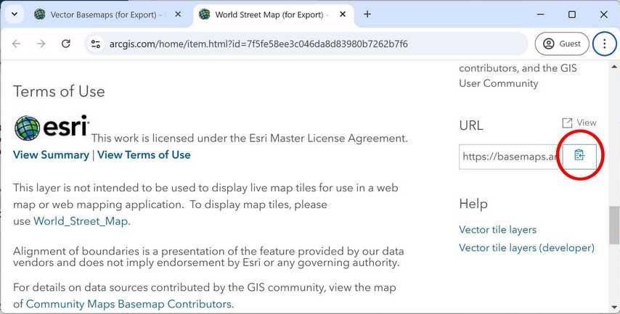
Task: Reload the page with the refresh icon
Action: (65, 44)
